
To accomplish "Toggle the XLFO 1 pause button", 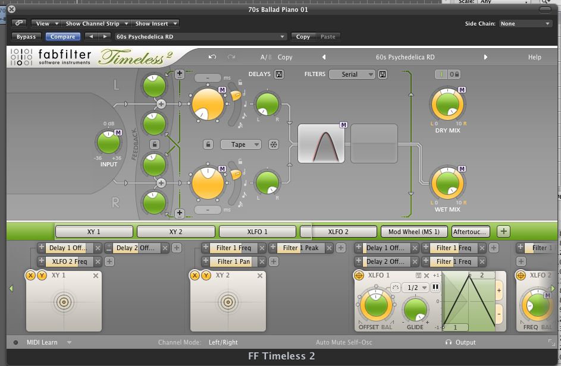I will coord(435,288).
